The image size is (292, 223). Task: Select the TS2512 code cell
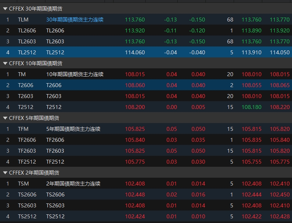coord(27,216)
